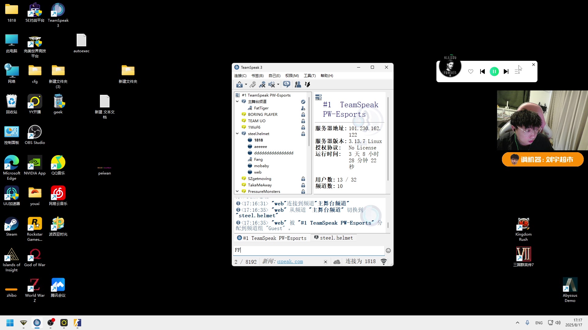Click the OBS Studio desktop icon
The height and width of the screenshot is (330, 588).
(35, 135)
